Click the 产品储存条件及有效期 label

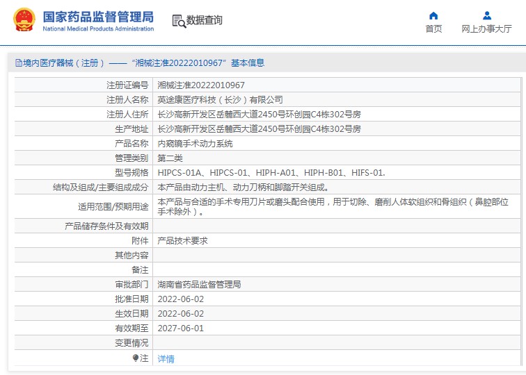click(x=106, y=226)
